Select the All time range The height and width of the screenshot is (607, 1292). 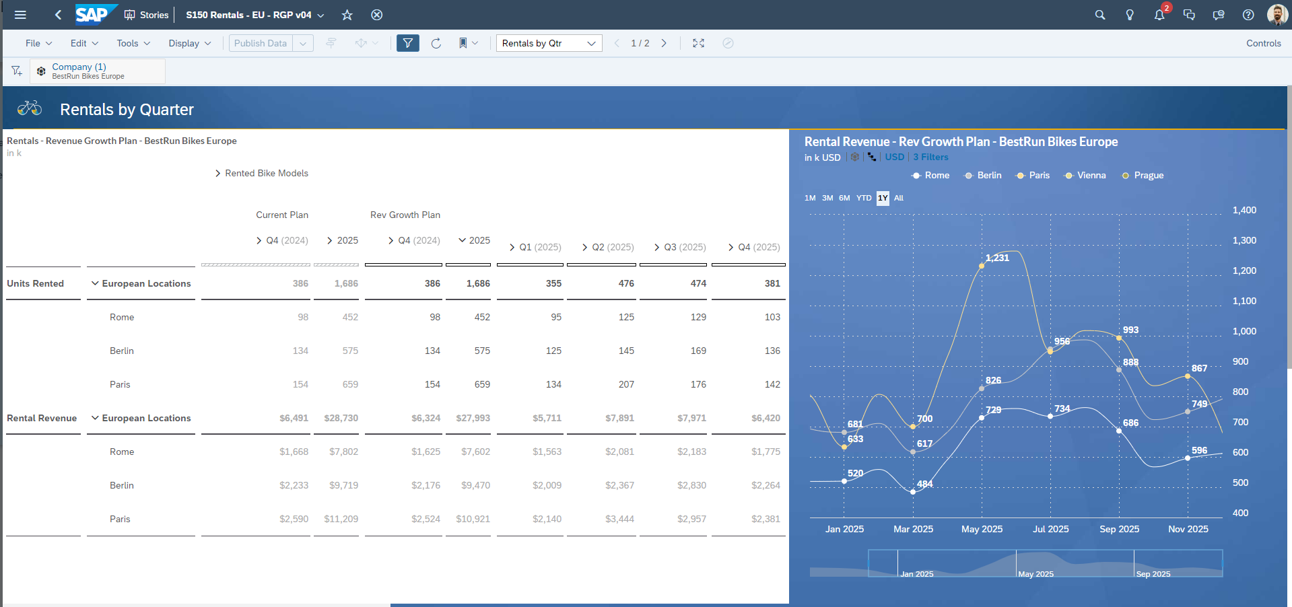[x=899, y=198]
